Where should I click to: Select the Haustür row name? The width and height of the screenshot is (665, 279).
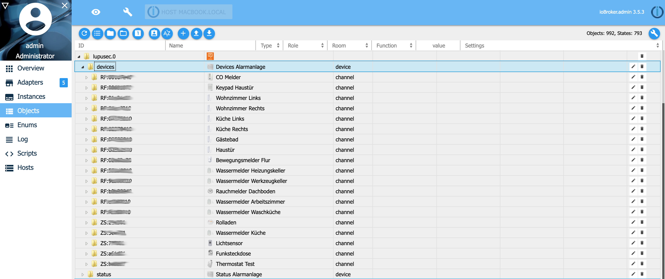tap(225, 150)
